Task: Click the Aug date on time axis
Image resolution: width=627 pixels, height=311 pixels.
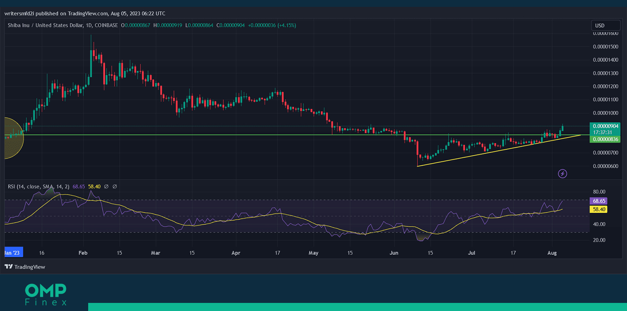Action: [x=552, y=253]
